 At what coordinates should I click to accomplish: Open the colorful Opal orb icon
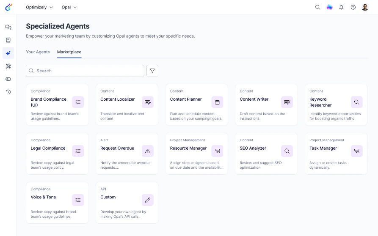click(330, 7)
